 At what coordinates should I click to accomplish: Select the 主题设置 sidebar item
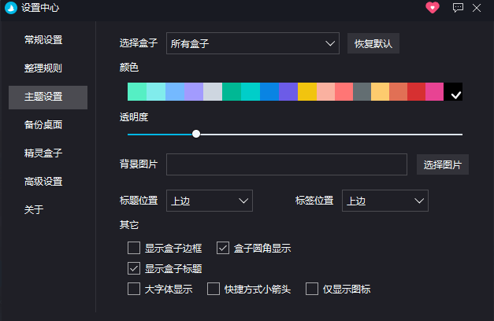click(x=48, y=98)
